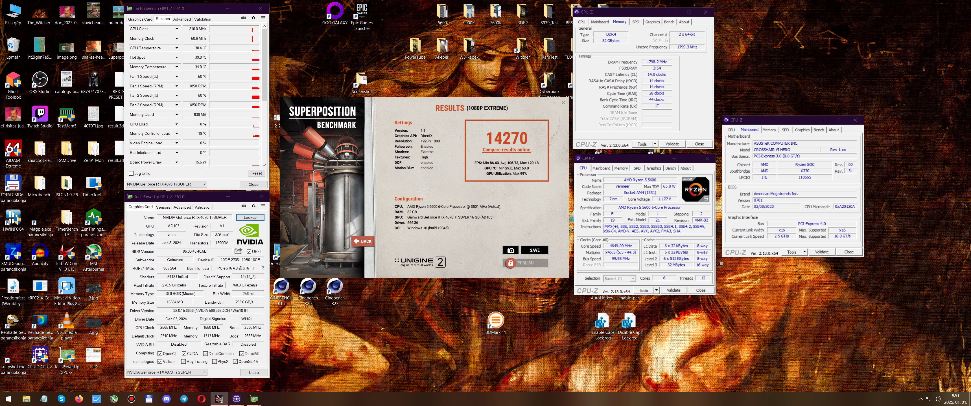Click the scroll down arrow in GPU-Z Sensors
This screenshot has width=971, height=406.
pos(264,165)
